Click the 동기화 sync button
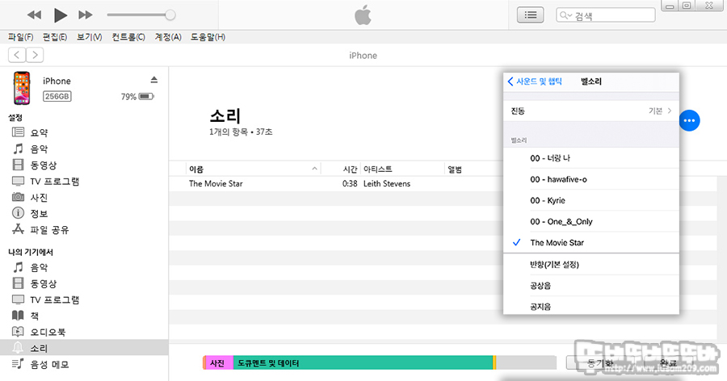Viewport: 727px width, 381px height. (600, 363)
